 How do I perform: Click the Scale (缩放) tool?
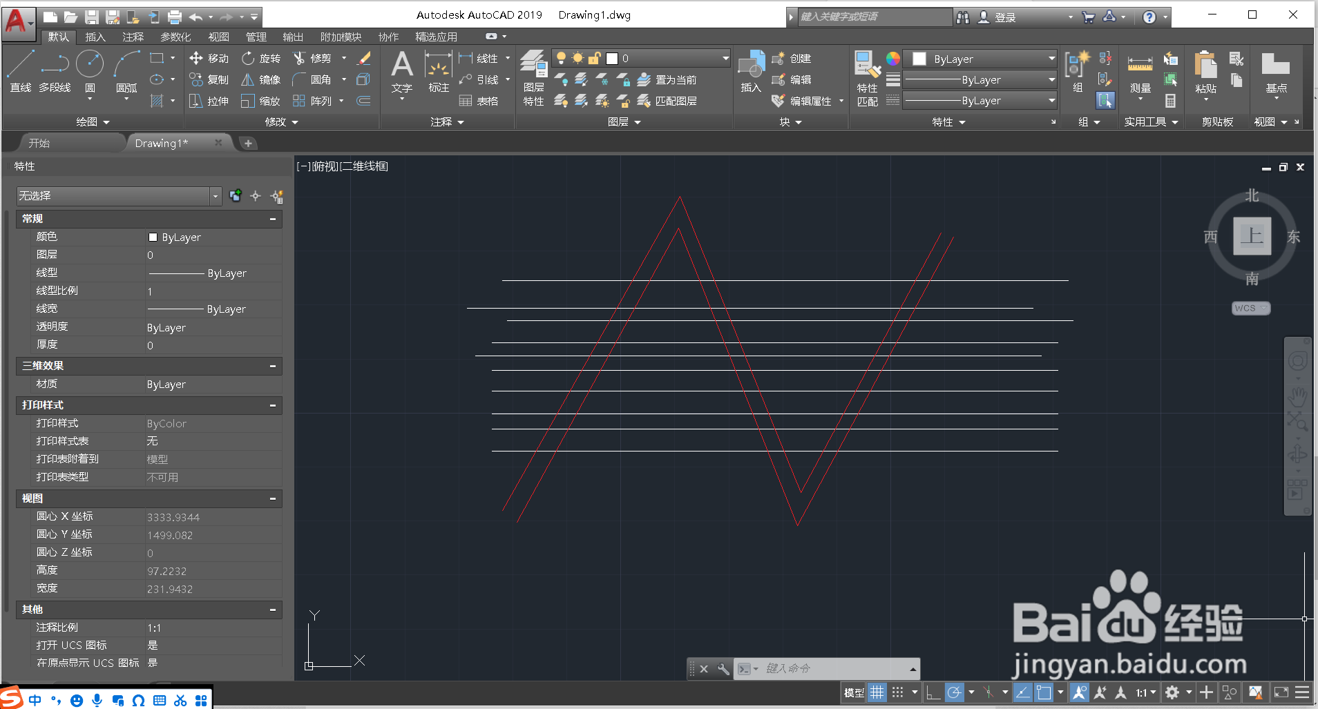click(261, 101)
